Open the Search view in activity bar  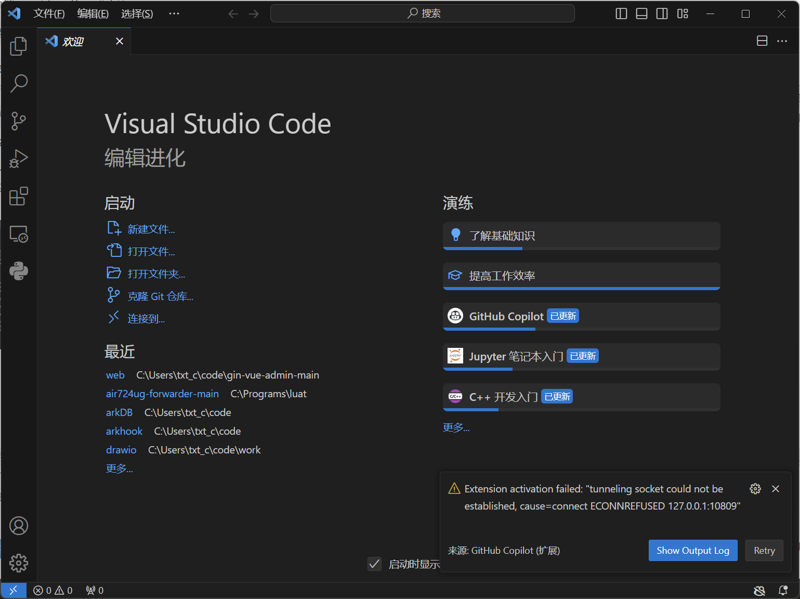tap(19, 84)
